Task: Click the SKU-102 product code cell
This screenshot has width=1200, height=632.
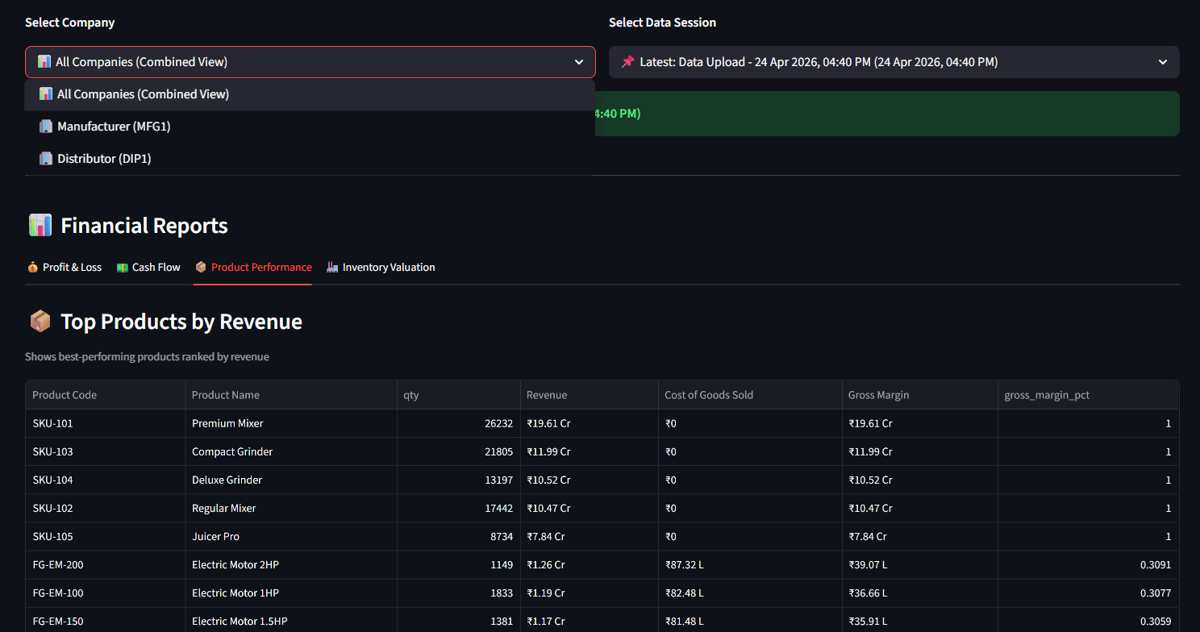Action: coord(105,508)
